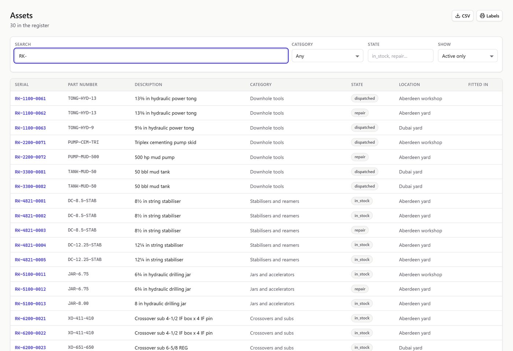The height and width of the screenshot is (351, 513).
Task: Open asset RK-1100-0062
Action: click(x=30, y=113)
